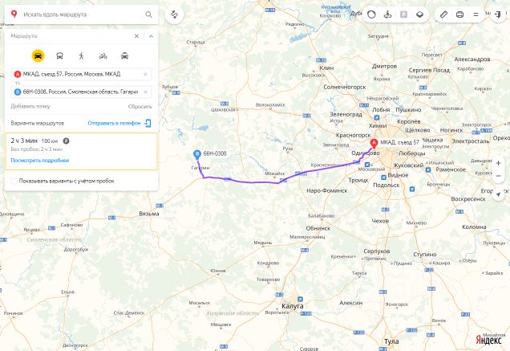Clear the point A МКАД address field
Screen dimensions: 510x351
pyautogui.click(x=145, y=75)
